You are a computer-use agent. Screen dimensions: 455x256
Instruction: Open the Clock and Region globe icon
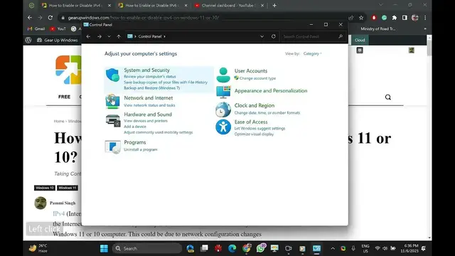coord(223,110)
